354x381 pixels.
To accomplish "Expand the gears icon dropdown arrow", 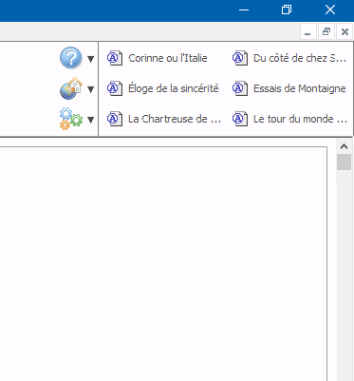I will tap(91, 120).
